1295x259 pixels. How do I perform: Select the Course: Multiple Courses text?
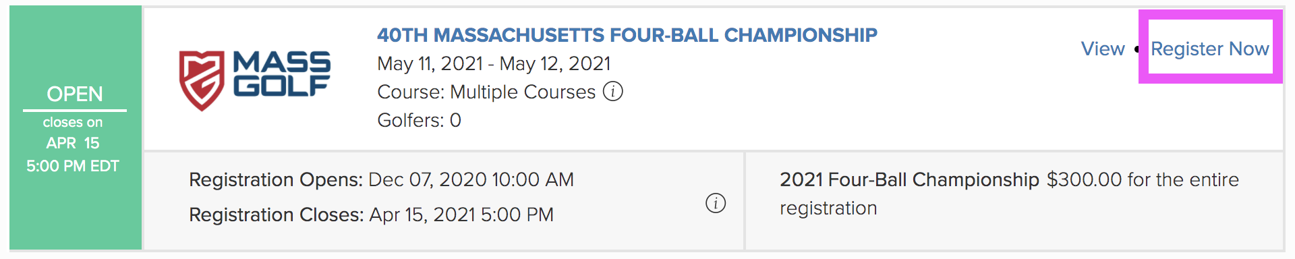click(x=486, y=92)
